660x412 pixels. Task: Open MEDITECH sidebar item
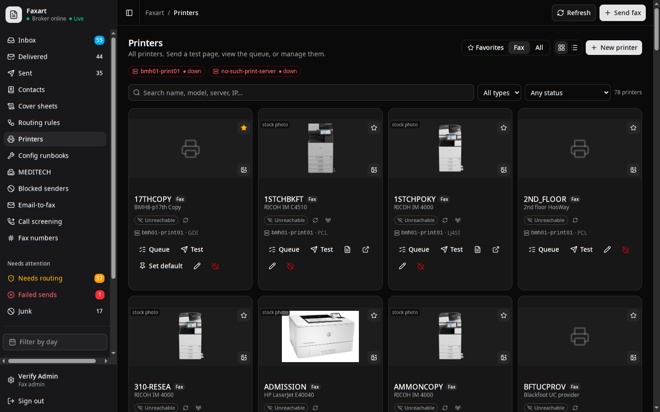[55, 172]
